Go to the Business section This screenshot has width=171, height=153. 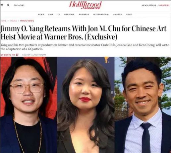[84, 14]
